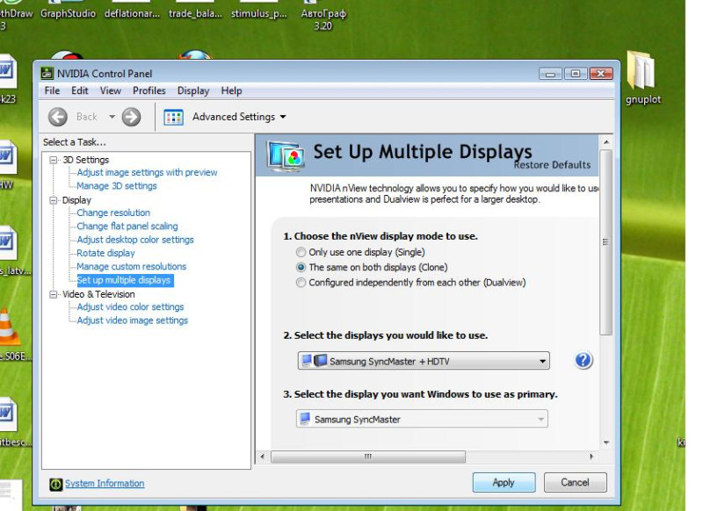The height and width of the screenshot is (511, 703).
Task: Open Adjust image settings with preview
Action: 147,172
